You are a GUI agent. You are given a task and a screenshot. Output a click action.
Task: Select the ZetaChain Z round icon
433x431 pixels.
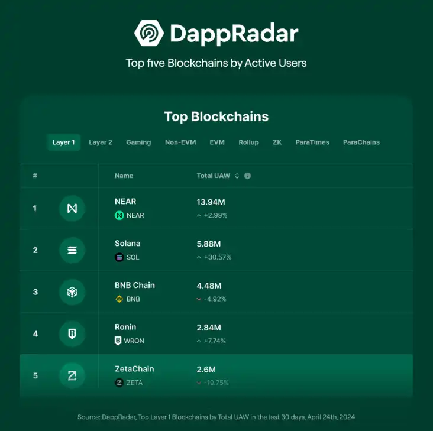click(72, 376)
